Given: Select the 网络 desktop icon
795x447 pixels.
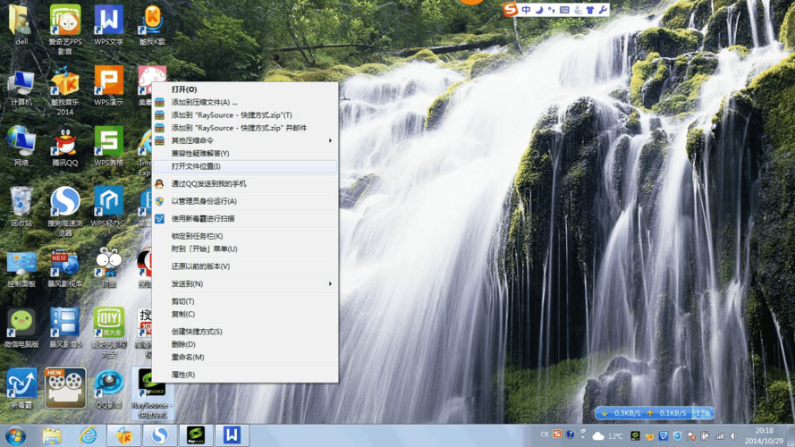Looking at the screenshot, I should [21, 146].
